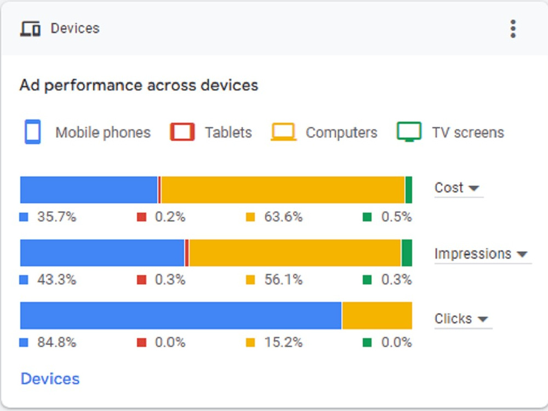
Task: Open the three-dot more options menu
Action: [513, 28]
